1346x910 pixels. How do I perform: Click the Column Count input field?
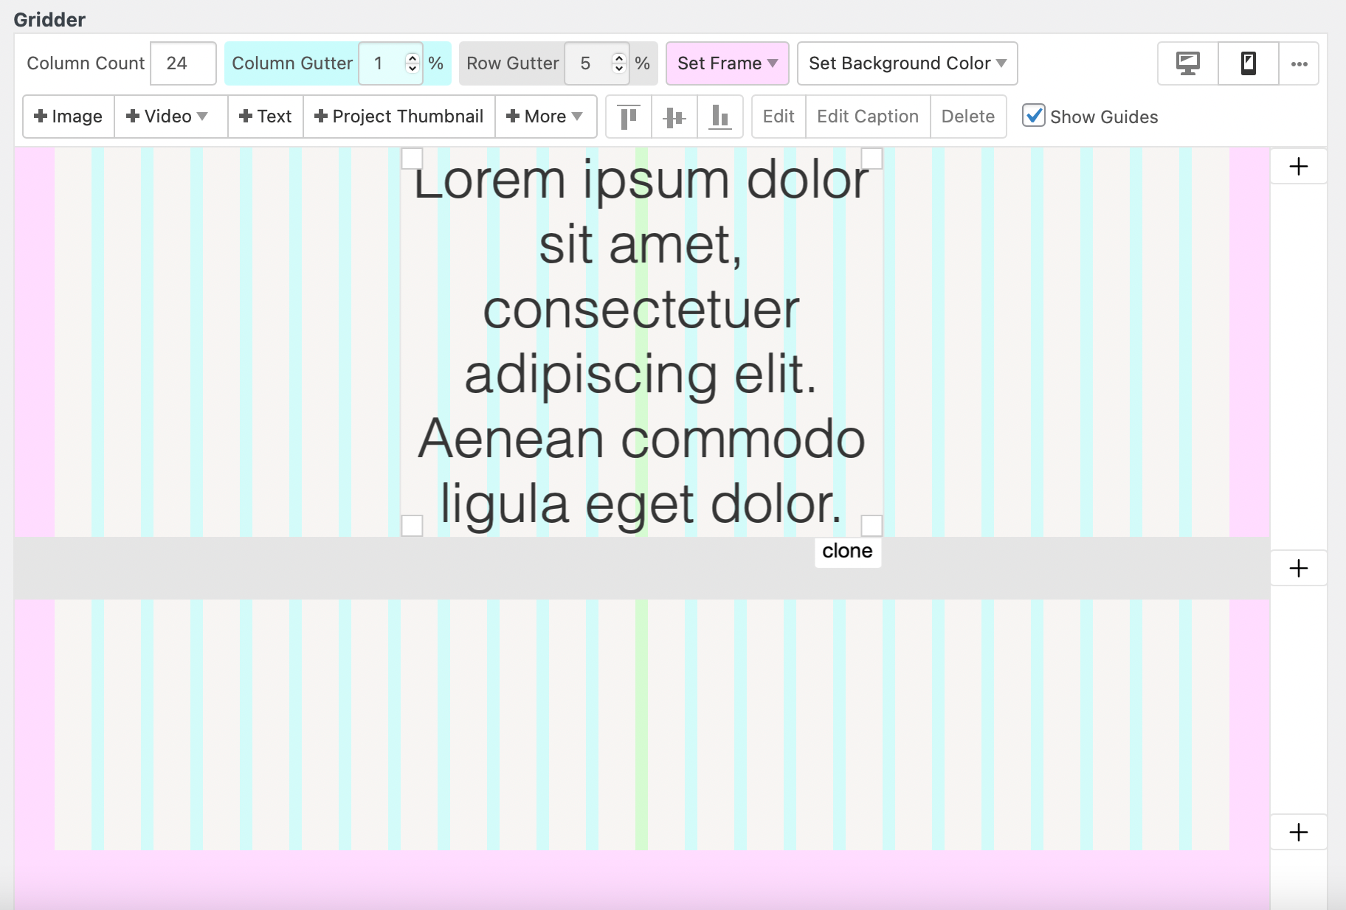pos(182,63)
